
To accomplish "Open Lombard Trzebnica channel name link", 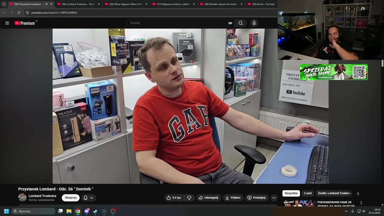I will (42, 196).
